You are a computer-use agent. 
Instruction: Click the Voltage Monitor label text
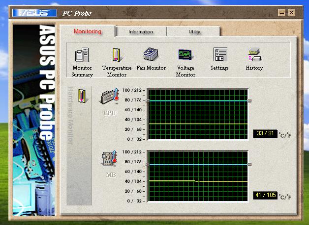point(185,71)
